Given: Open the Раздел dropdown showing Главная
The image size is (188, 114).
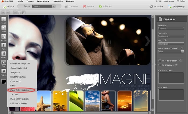Looking at the screenshot, I should click(x=43, y=6).
